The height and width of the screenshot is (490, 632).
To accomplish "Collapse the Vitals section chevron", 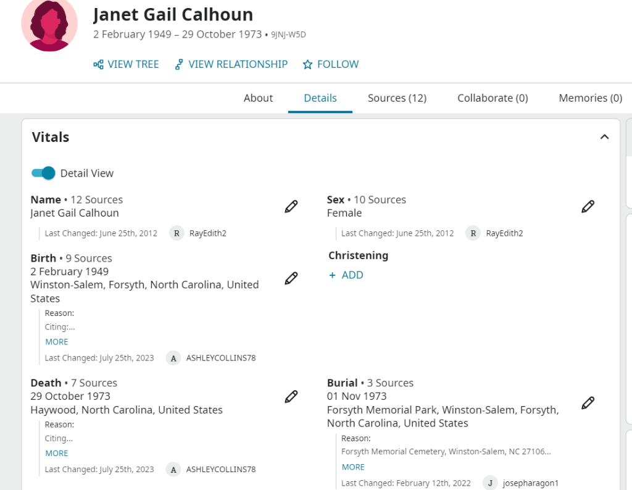I will point(605,137).
